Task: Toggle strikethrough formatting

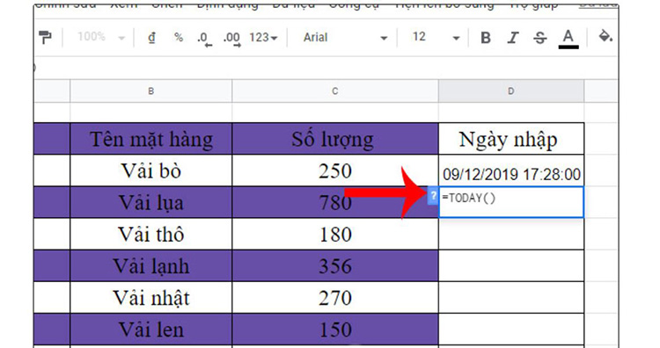Action: tap(539, 38)
